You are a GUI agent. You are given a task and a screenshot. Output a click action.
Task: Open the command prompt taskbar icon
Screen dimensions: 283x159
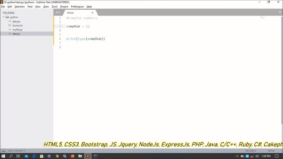pyautogui.click(x=96, y=156)
